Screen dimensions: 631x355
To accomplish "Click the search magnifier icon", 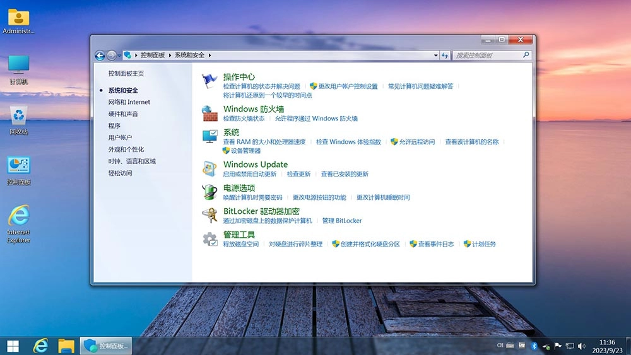I will (526, 55).
